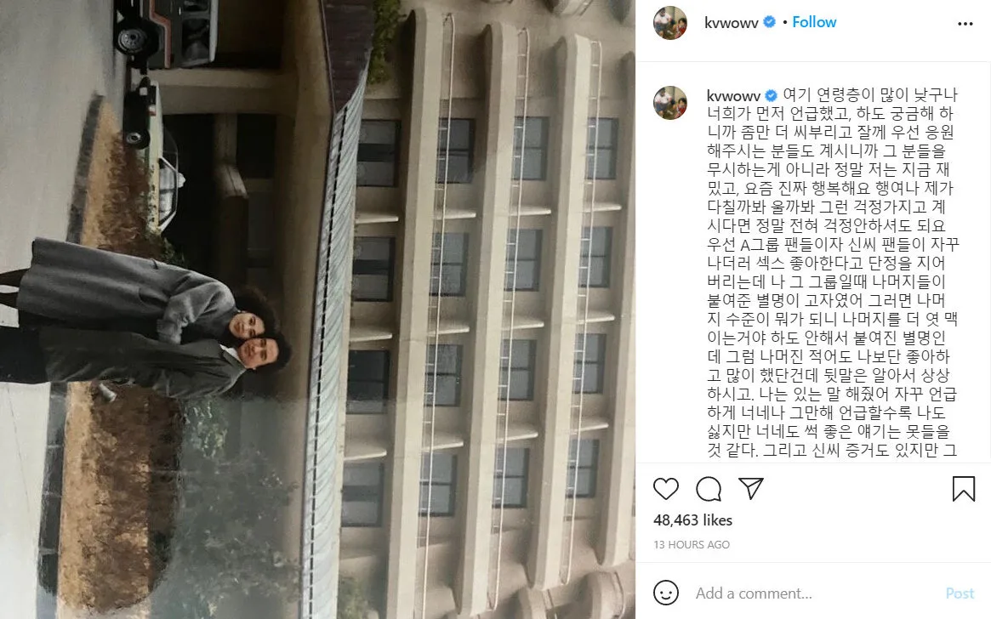Click the verified badge in the header
This screenshot has width=991, height=619.
tap(769, 22)
